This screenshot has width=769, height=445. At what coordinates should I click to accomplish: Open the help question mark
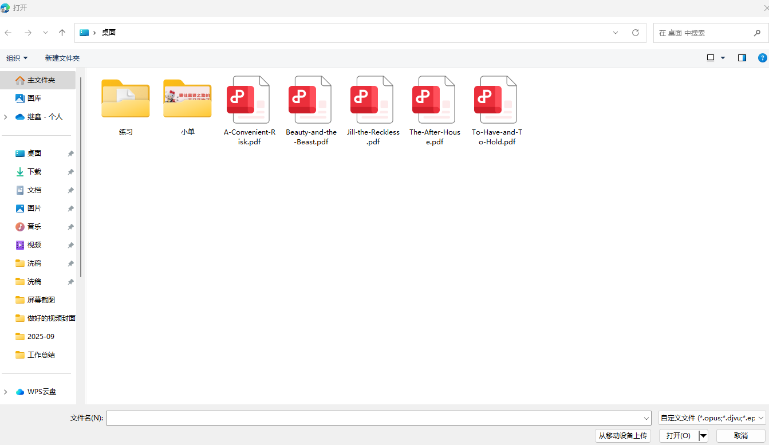click(x=762, y=58)
